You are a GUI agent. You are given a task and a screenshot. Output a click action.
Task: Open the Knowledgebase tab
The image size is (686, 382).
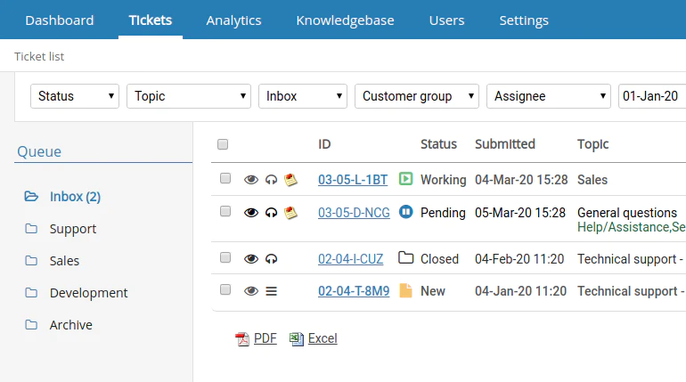click(345, 20)
